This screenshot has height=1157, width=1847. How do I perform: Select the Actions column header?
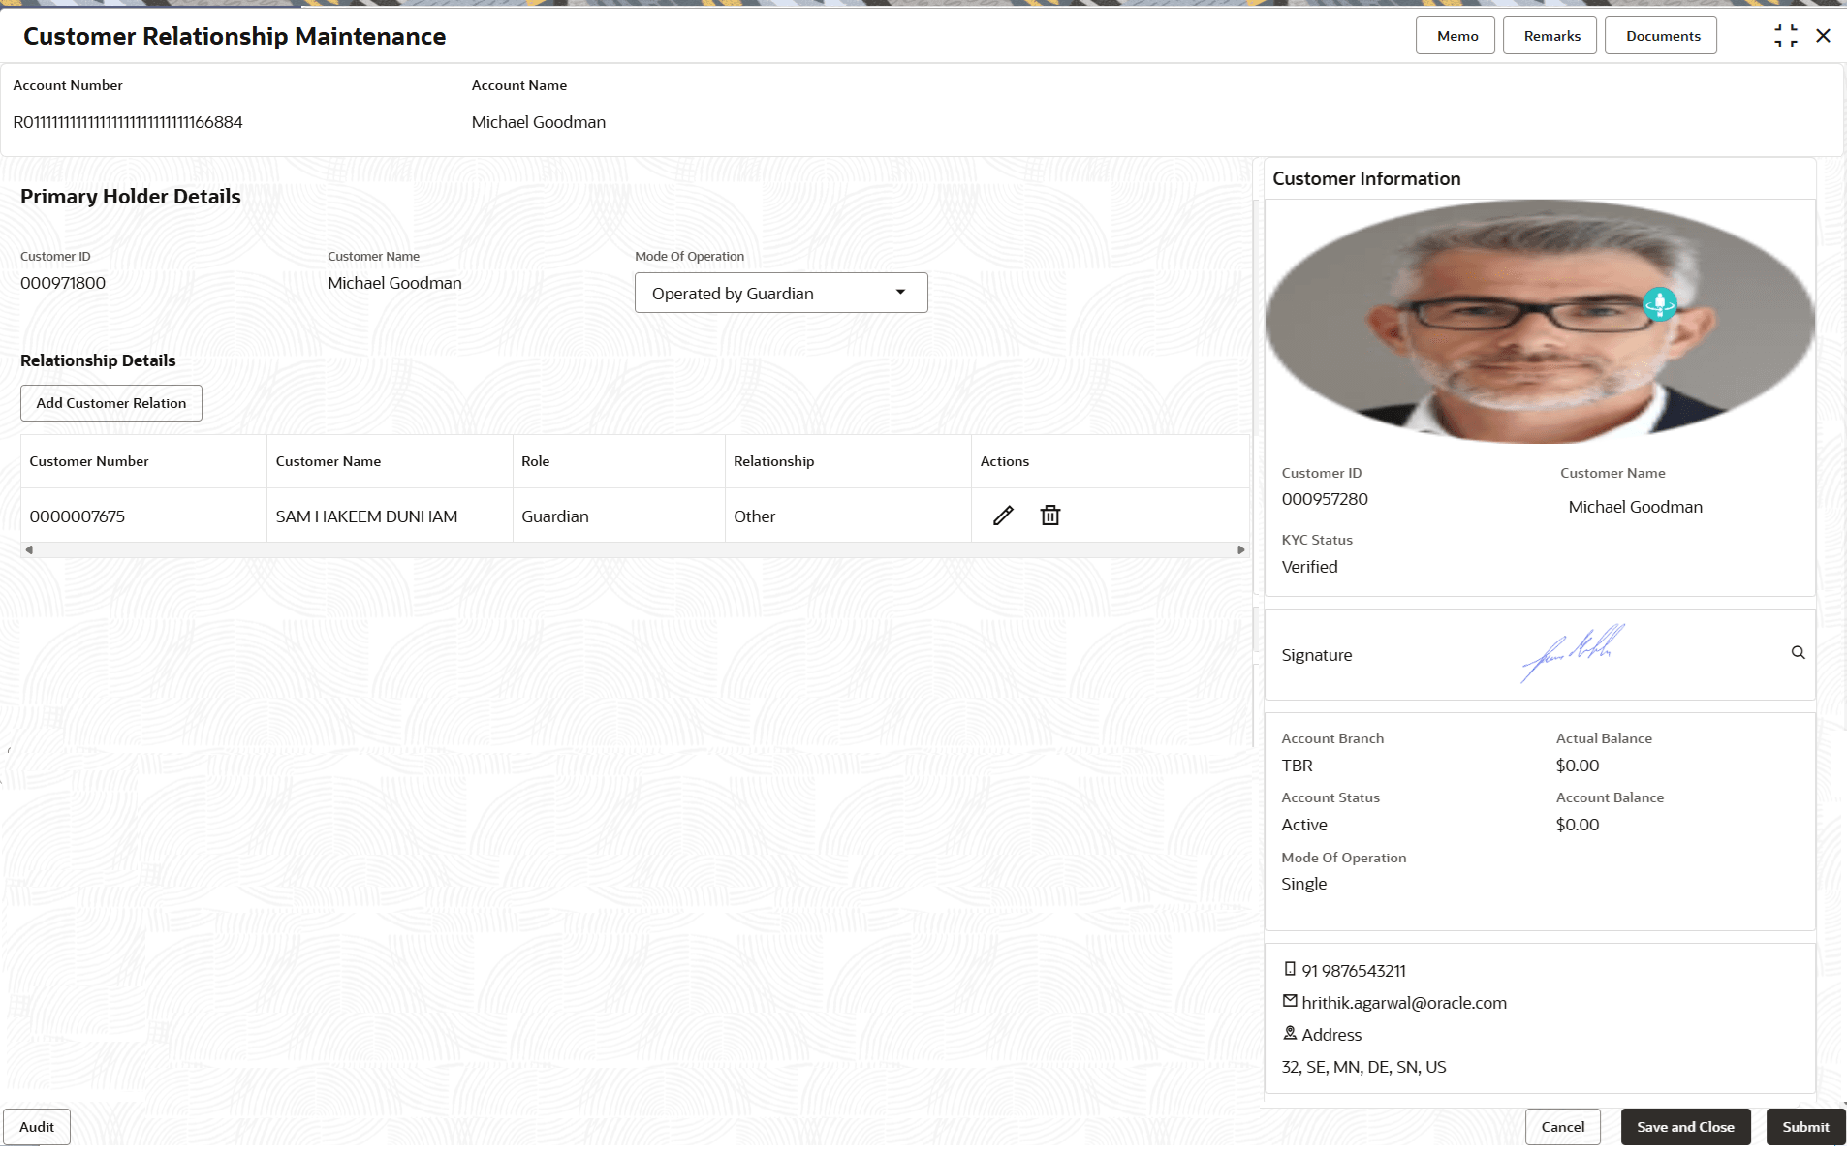pos(1110,461)
